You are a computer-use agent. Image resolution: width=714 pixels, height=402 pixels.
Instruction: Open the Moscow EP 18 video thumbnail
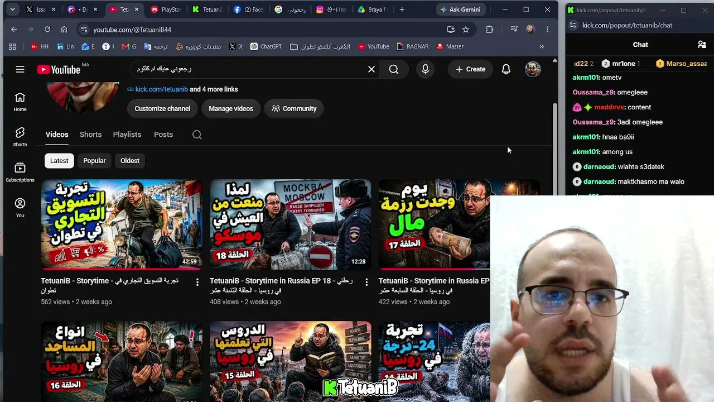[290, 224]
